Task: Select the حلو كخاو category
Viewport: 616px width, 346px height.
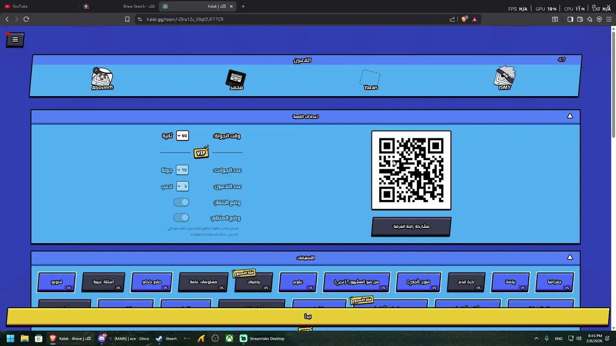Action: [152, 282]
